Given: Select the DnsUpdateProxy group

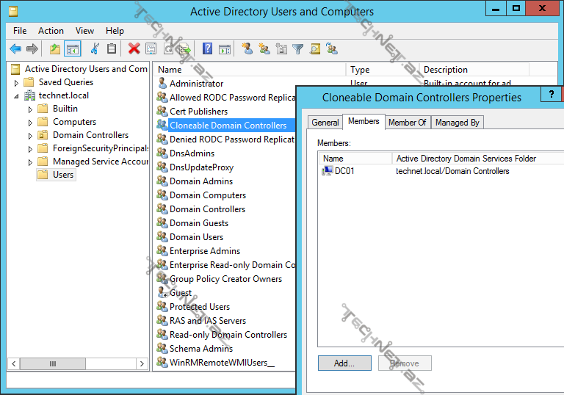Looking at the screenshot, I should click(x=195, y=167).
